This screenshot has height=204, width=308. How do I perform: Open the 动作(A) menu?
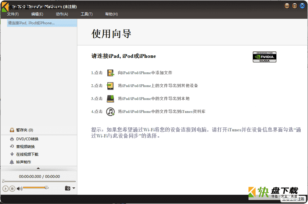pos(62,14)
